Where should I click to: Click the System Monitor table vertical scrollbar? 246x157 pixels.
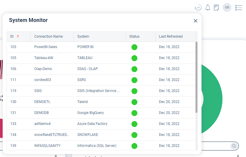point(196,77)
